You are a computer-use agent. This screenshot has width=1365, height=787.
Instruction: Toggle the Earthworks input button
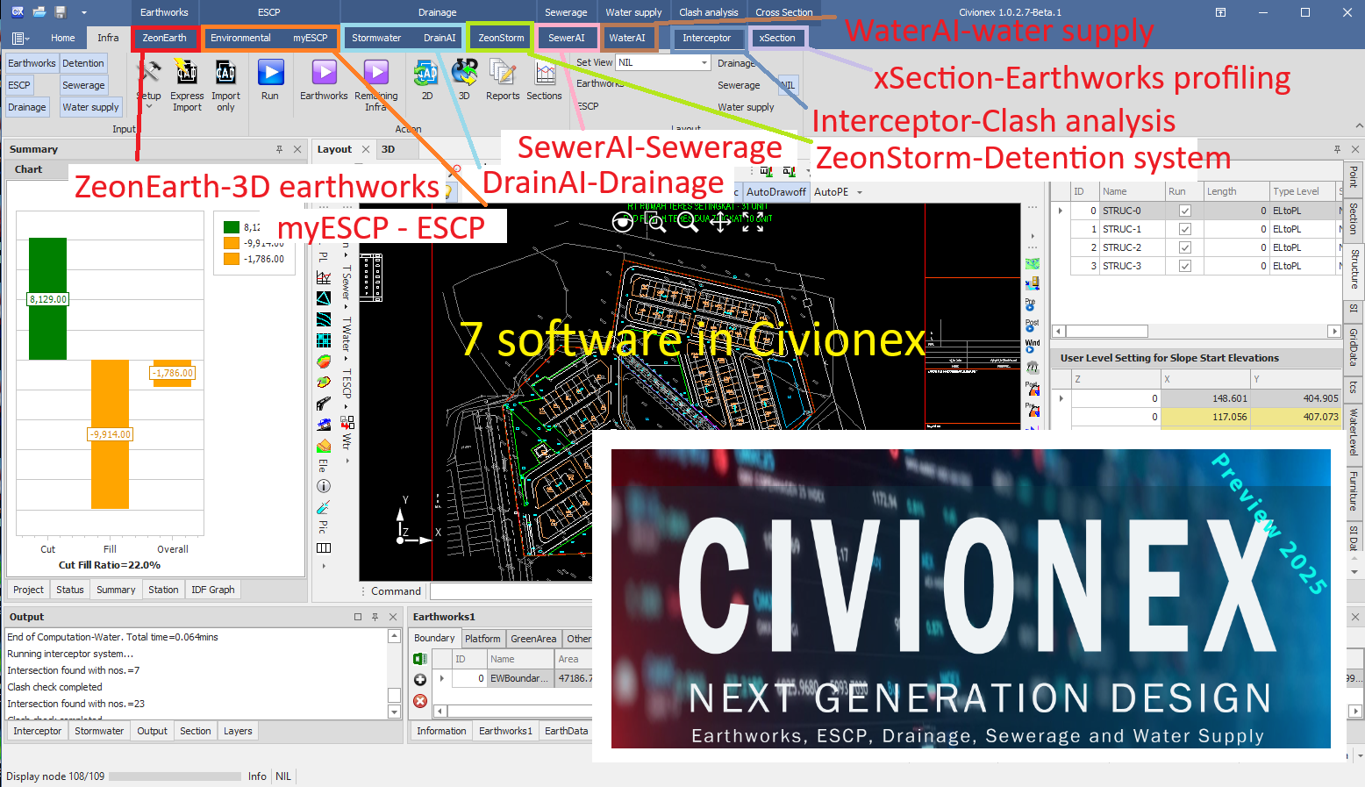[x=32, y=63]
